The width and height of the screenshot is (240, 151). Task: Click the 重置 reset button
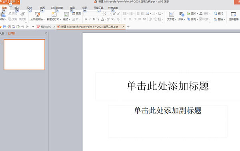[x=76, y=14]
